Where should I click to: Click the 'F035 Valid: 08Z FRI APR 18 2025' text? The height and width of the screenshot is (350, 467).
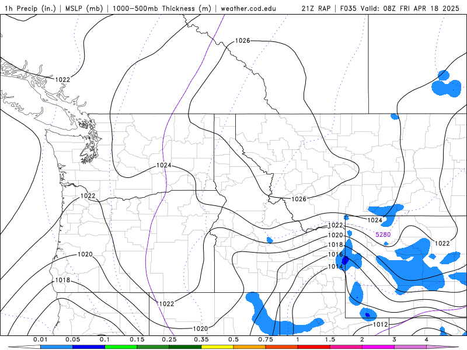pos(400,8)
